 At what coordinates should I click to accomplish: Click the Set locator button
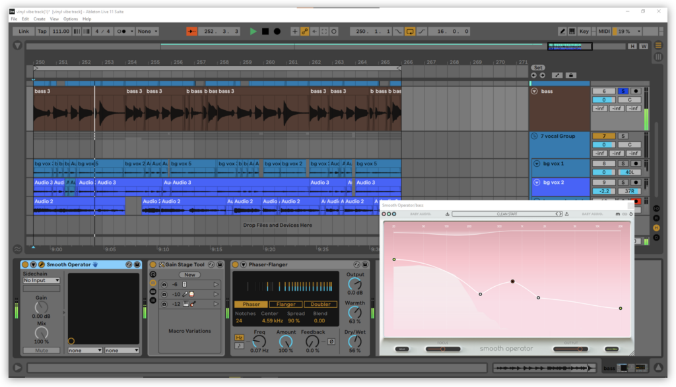click(x=538, y=68)
